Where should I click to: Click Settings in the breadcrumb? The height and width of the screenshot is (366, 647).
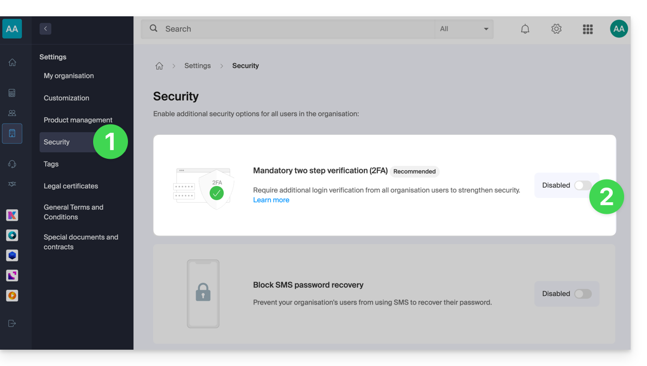pos(197,66)
